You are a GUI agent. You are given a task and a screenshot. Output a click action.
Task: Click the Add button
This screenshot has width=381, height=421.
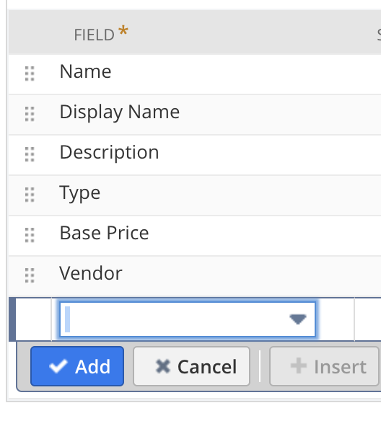(x=77, y=366)
